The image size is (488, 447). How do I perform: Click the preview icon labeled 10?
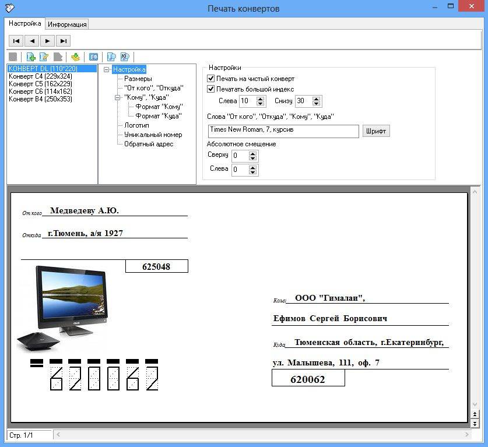(x=125, y=57)
